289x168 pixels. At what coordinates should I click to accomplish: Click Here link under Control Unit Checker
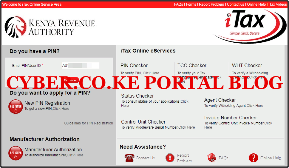coord(186,127)
